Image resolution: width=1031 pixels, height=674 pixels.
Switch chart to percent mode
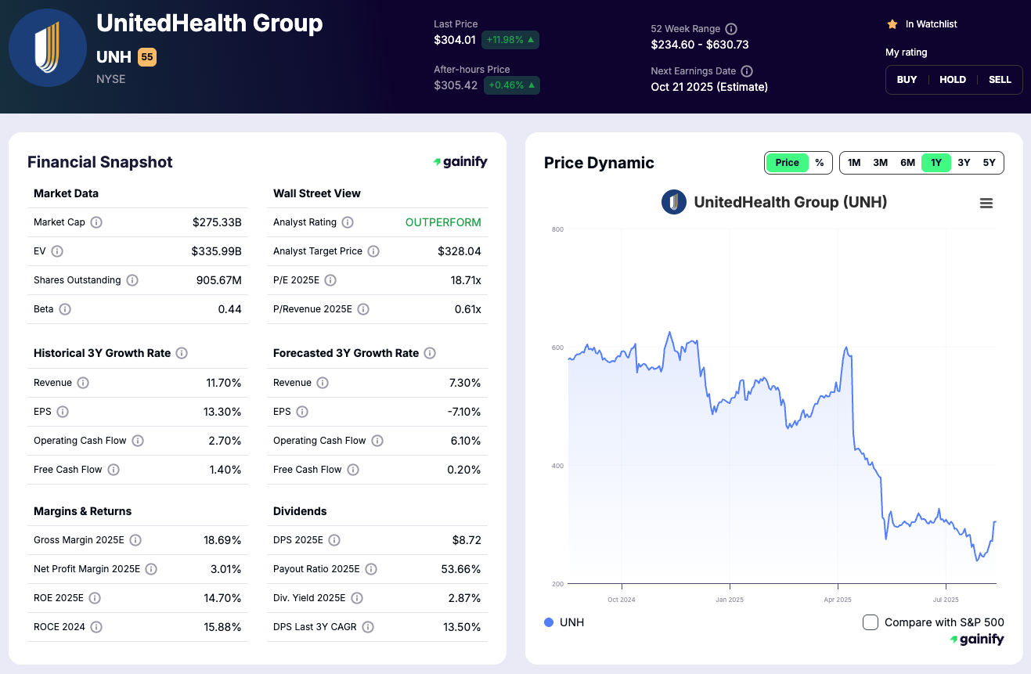coord(820,163)
